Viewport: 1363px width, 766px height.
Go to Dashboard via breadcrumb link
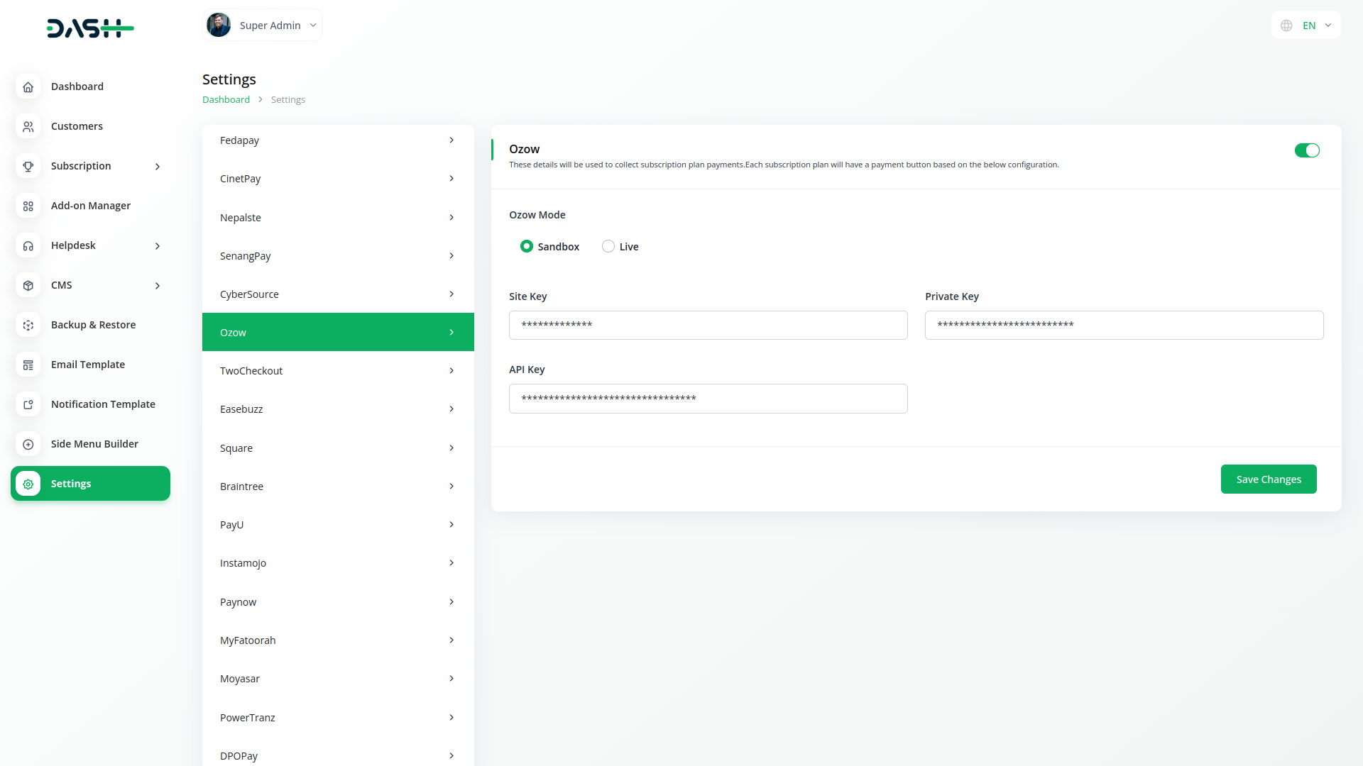[226, 100]
